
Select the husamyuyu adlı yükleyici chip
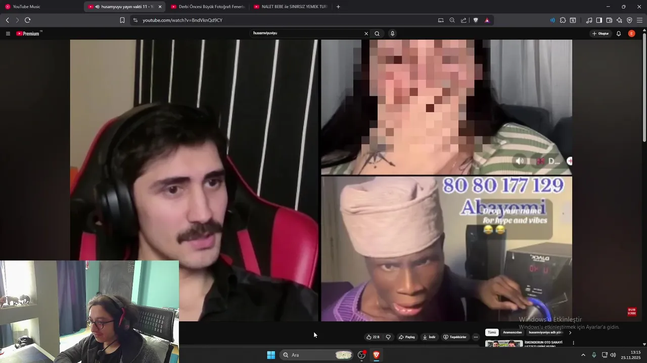546,332
